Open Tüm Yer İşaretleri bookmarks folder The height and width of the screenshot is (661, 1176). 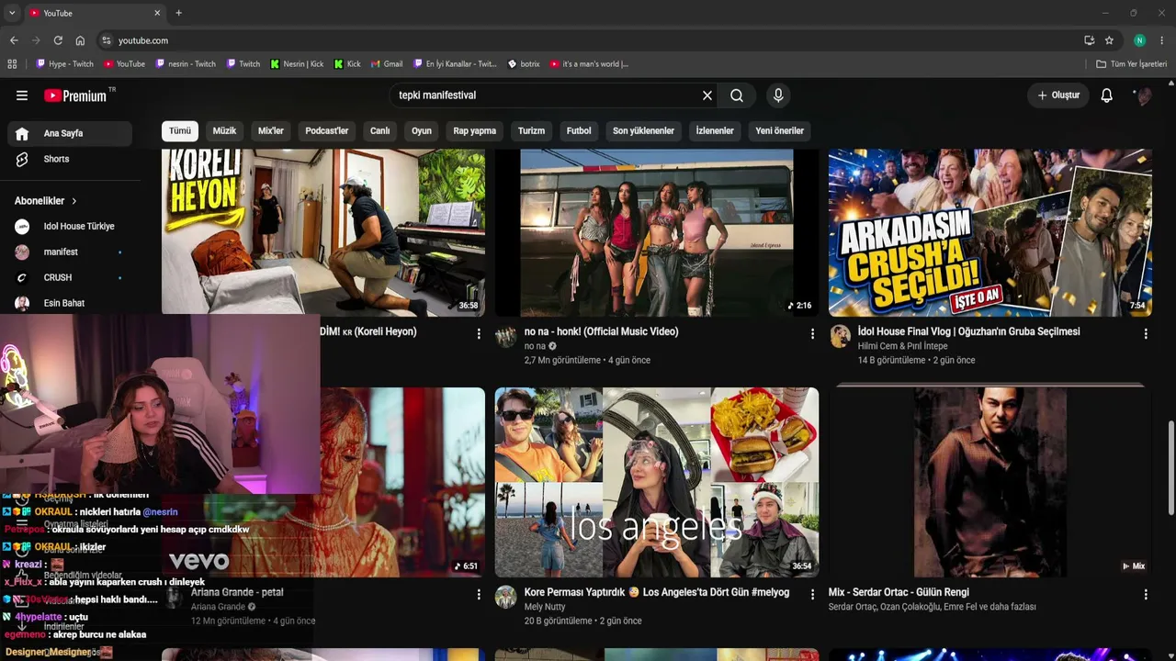click(1132, 64)
